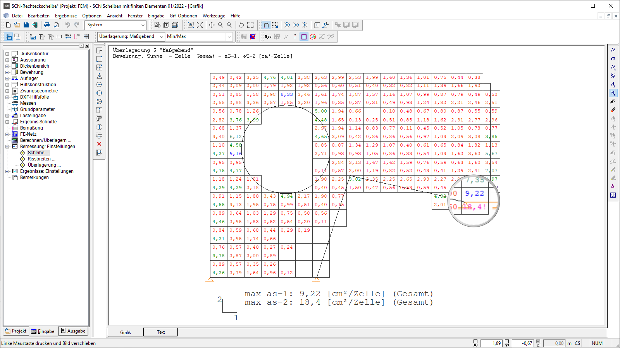This screenshot has width=620, height=348.
Task: Toggle the cascaded windows view button
Action: click(8, 36)
